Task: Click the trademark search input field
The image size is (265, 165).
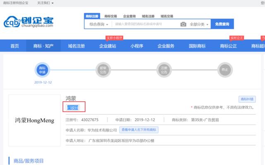Action: tap(146, 24)
